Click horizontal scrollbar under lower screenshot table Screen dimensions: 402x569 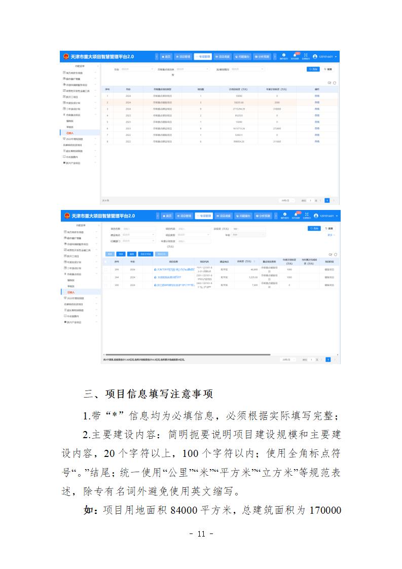pyautogui.click(x=188, y=354)
